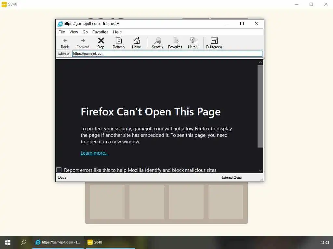Open the Go menu
333x249 pixels.
(85, 32)
